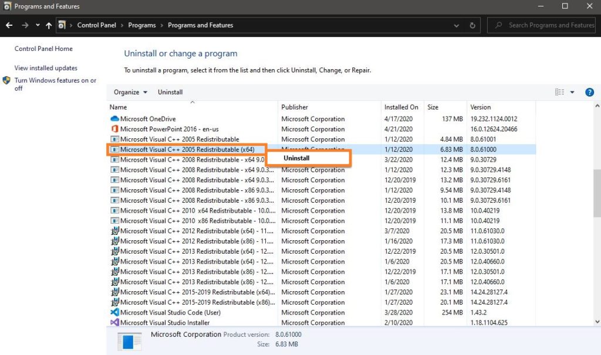Open Help with the question mark icon

click(x=589, y=92)
